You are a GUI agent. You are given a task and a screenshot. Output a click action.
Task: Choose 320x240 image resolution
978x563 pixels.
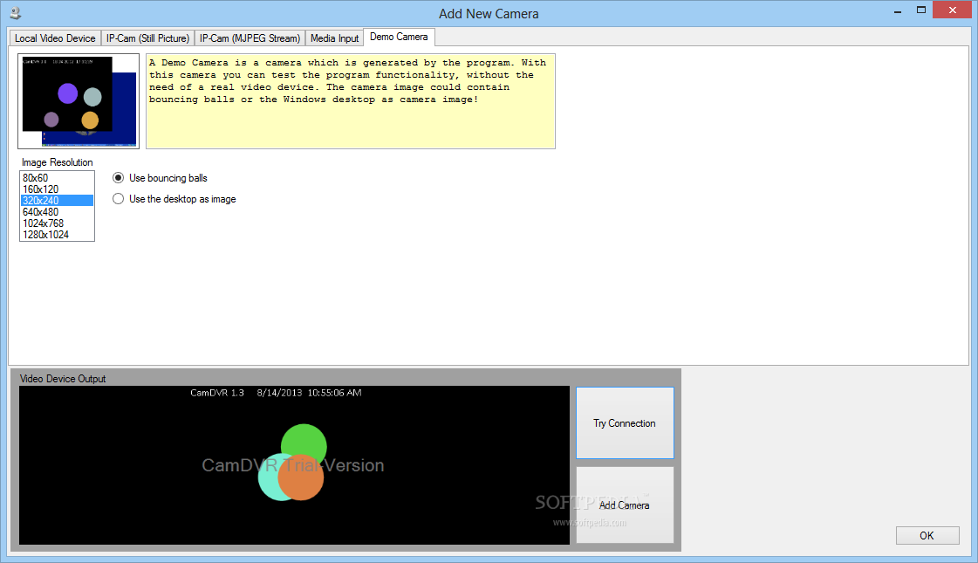pos(57,201)
